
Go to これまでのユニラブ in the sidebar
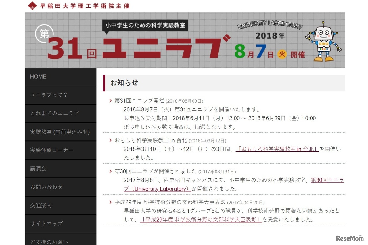61,113
